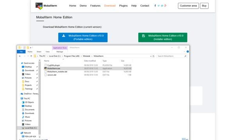Sort files by the Size column
Viewport: 250px width, 140px height.
click(x=122, y=61)
